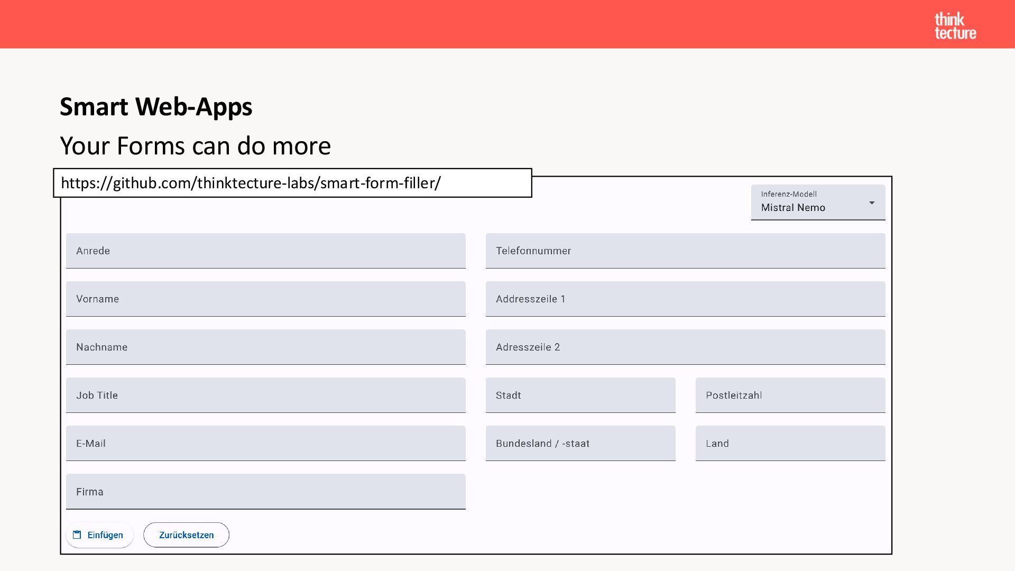This screenshot has width=1015, height=571.
Task: Click into Addresszeile 1 field
Action: pos(685,299)
